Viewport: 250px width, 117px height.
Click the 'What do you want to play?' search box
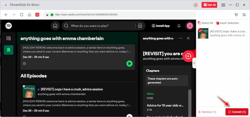coord(99,26)
